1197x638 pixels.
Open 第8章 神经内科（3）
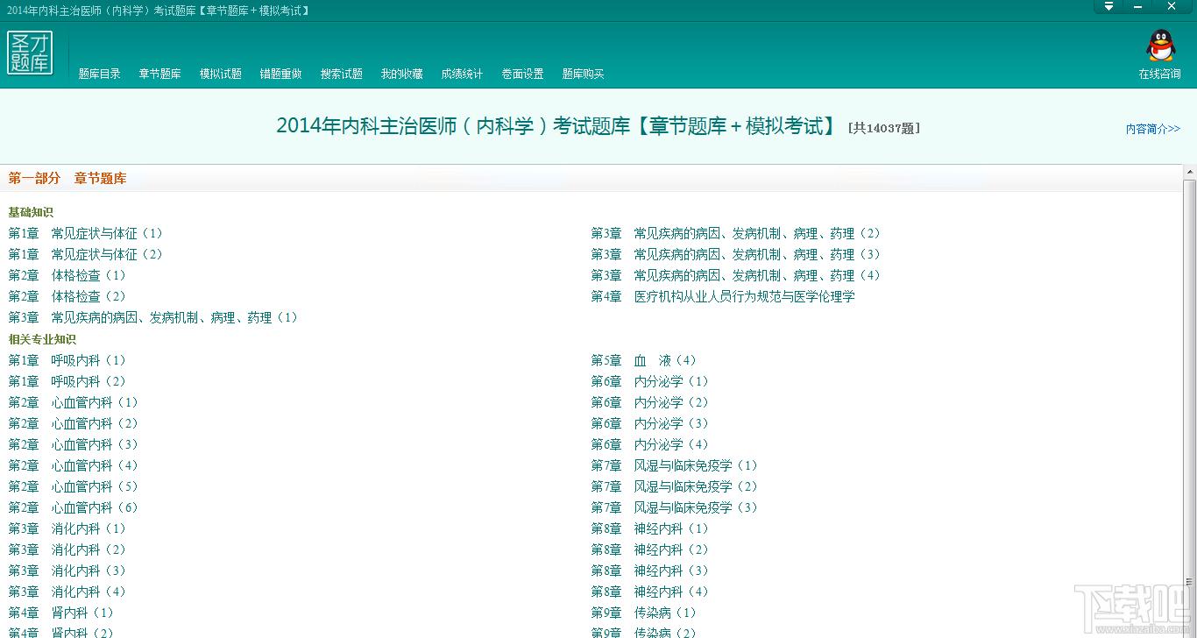click(650, 571)
